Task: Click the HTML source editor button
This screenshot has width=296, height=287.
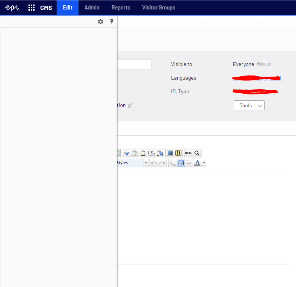Action: (x=189, y=153)
